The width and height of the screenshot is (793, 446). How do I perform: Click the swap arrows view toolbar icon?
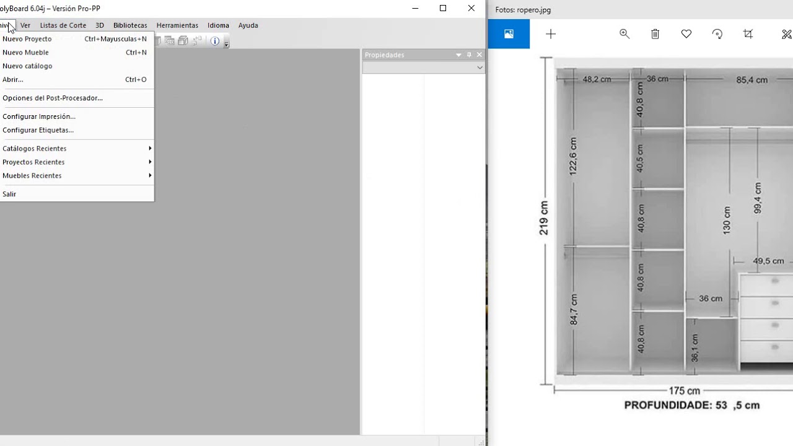tap(197, 41)
